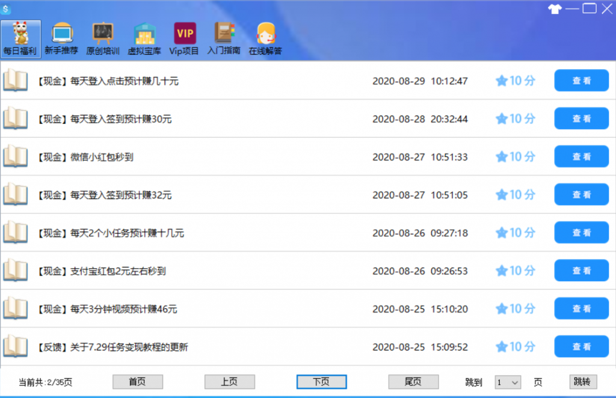Image resolution: width=616 pixels, height=398 pixels.
Task: Open the 每日福利 lucky cat tab
Action: point(20,39)
